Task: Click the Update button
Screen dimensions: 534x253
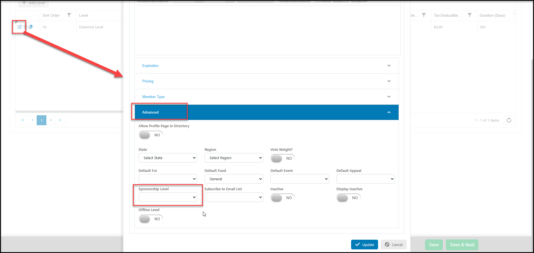Action: [x=364, y=245]
